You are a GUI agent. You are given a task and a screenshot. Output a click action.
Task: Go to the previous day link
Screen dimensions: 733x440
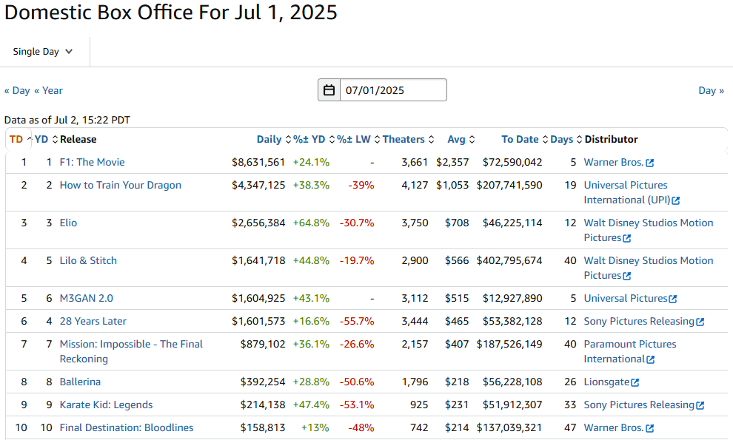coord(17,90)
